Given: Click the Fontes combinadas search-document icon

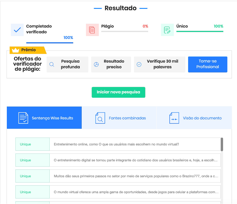Looking at the screenshot, I should 100,118.
